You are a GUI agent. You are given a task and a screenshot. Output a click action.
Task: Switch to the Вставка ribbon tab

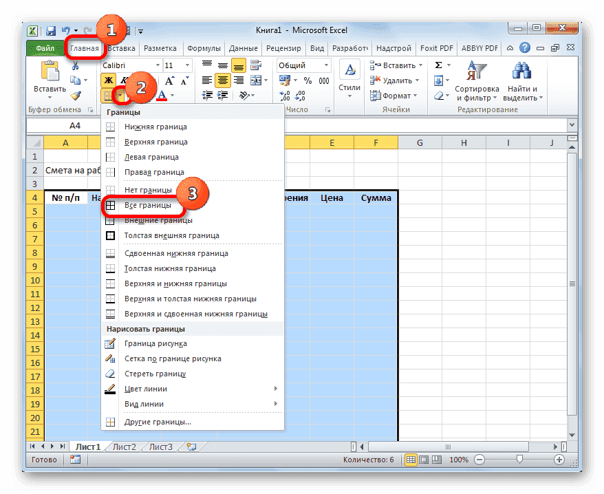121,48
